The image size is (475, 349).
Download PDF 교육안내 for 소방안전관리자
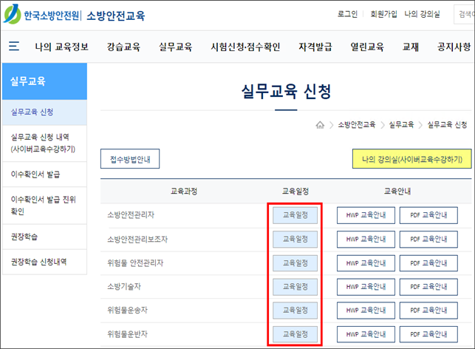[x=428, y=215]
